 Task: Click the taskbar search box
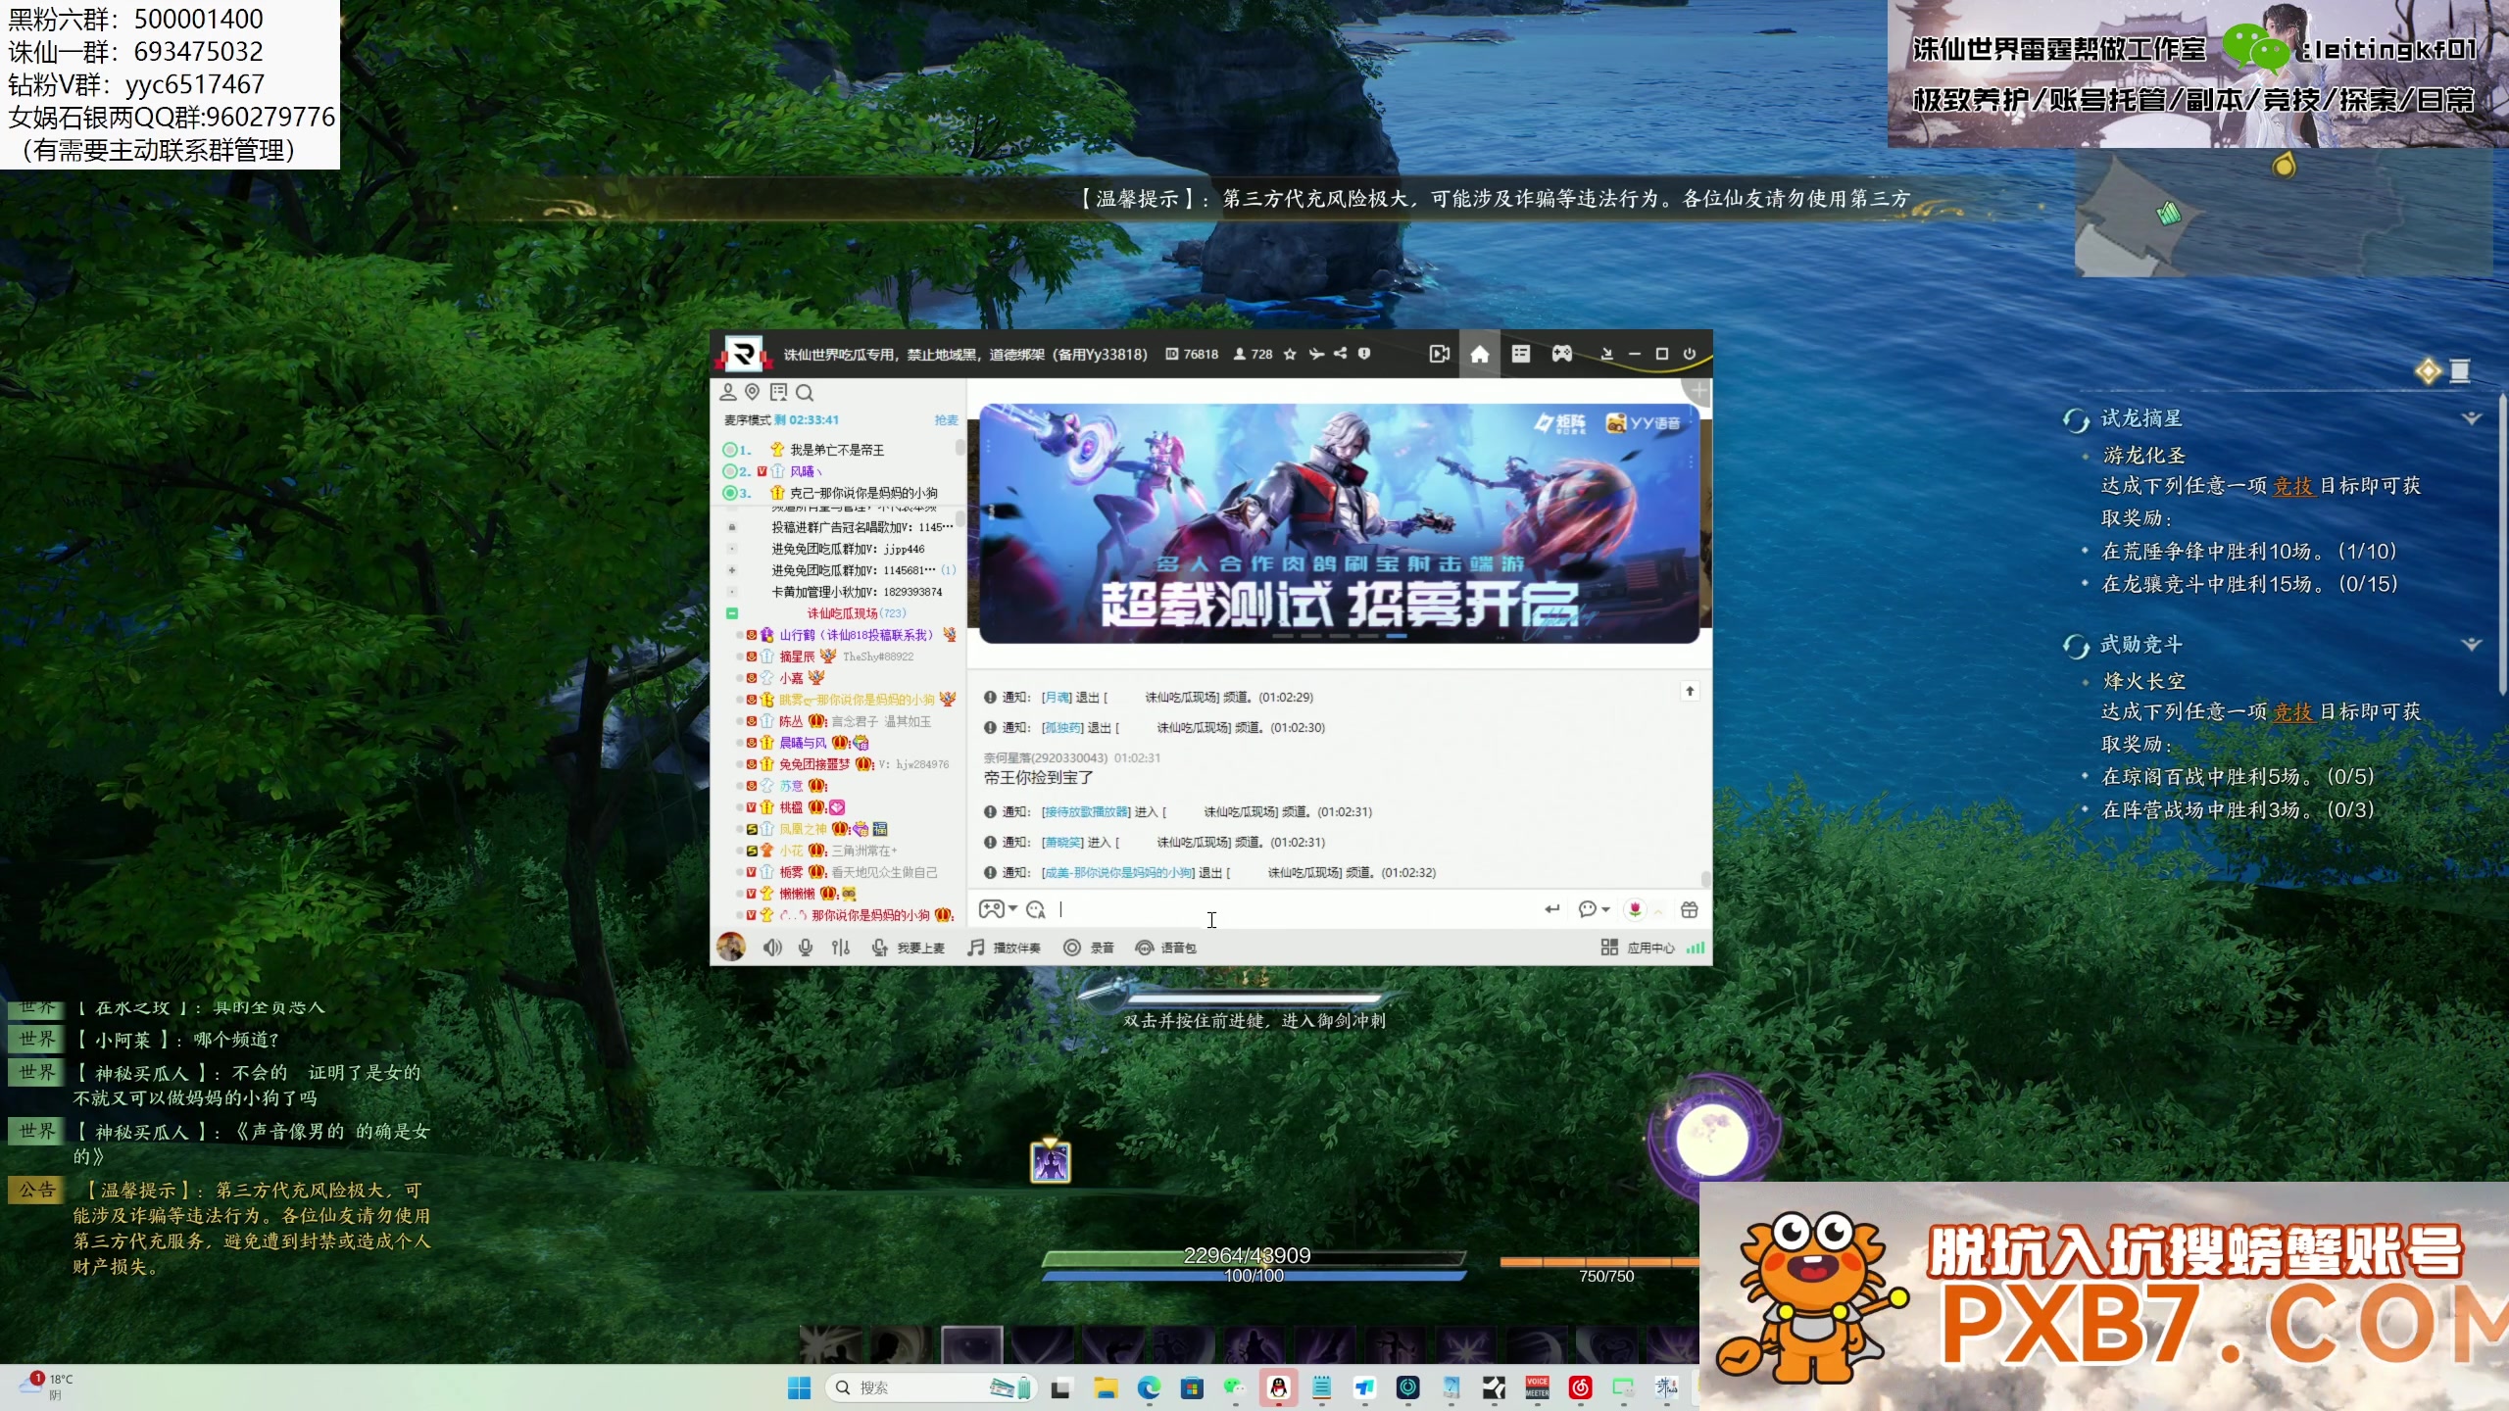coord(931,1387)
